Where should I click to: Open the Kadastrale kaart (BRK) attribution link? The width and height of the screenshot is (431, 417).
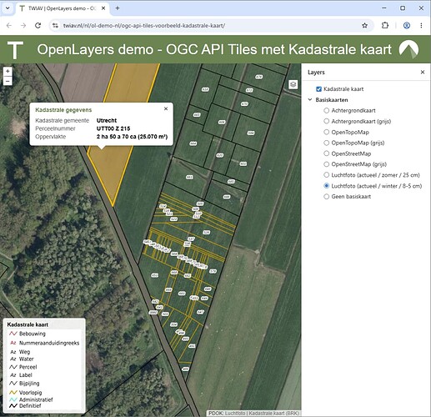[273, 414]
